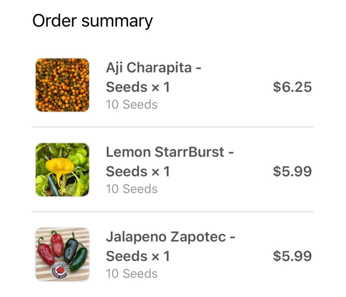
Task: Click the Lemon StarrBurst pepper image
Action: click(x=63, y=169)
